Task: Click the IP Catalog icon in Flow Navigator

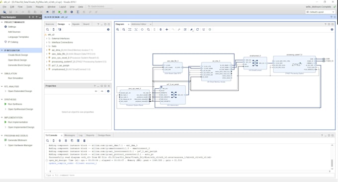Action: pyautogui.click(x=5, y=42)
